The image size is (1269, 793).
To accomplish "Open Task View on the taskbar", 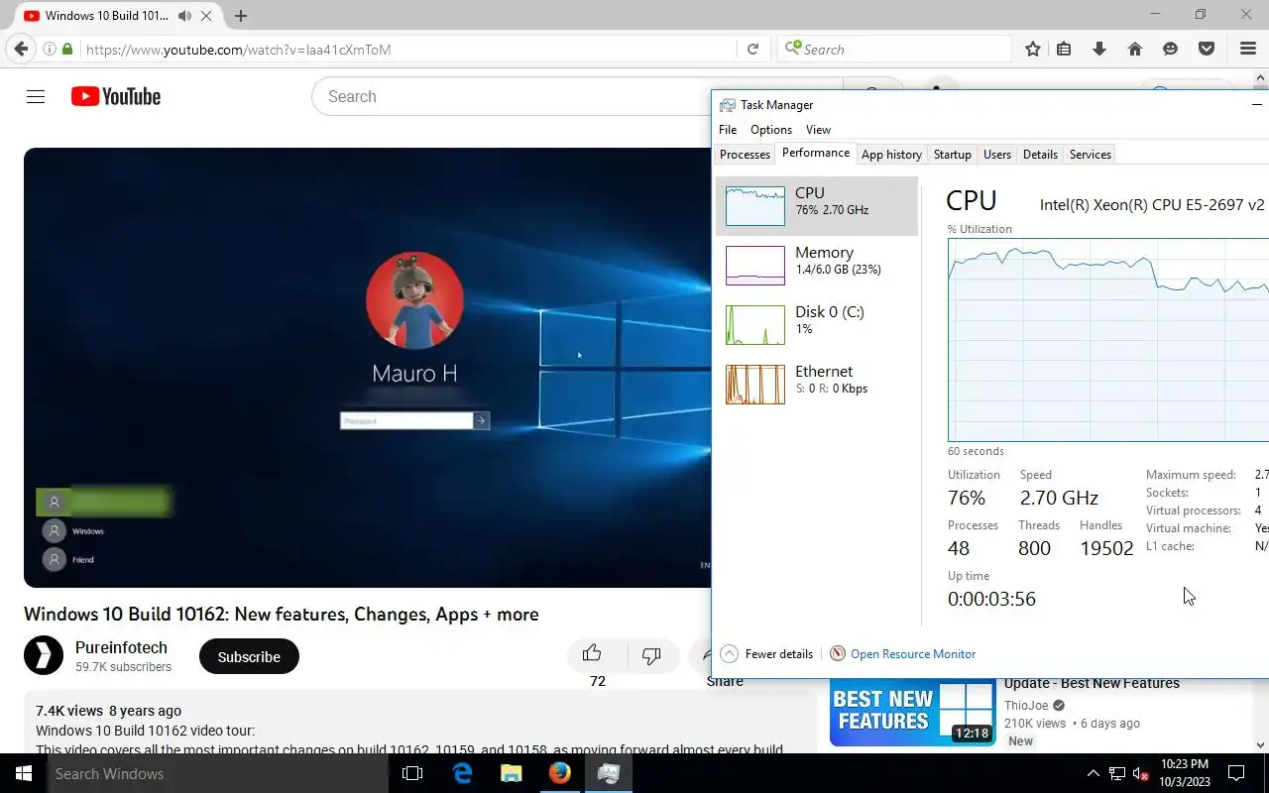I will [412, 773].
